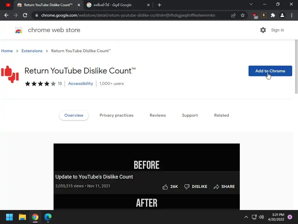
Task: Open the clock showing 5:21 PM
Action: point(276,217)
